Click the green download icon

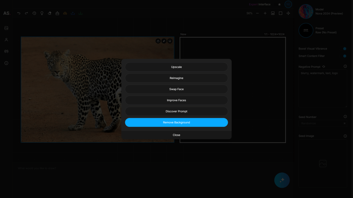pos(80,13)
